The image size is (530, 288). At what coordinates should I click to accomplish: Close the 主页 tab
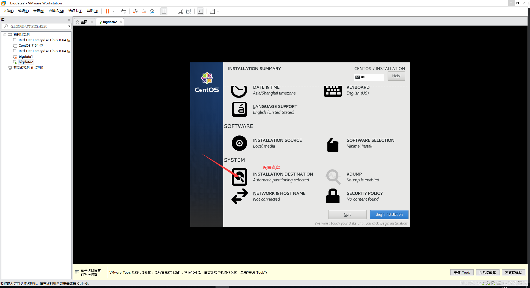tap(92, 22)
